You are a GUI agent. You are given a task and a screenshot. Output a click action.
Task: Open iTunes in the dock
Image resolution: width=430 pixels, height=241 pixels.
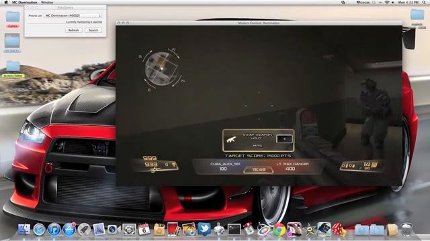54,229
